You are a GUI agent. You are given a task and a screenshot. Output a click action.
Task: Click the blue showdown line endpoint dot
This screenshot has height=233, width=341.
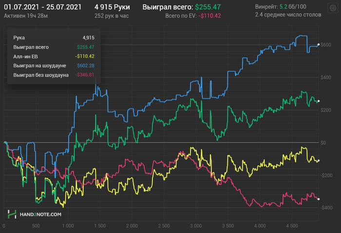tap(319, 44)
